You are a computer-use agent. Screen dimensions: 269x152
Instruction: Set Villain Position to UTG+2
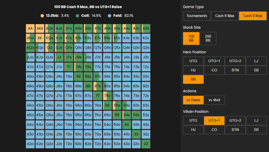[235, 120]
